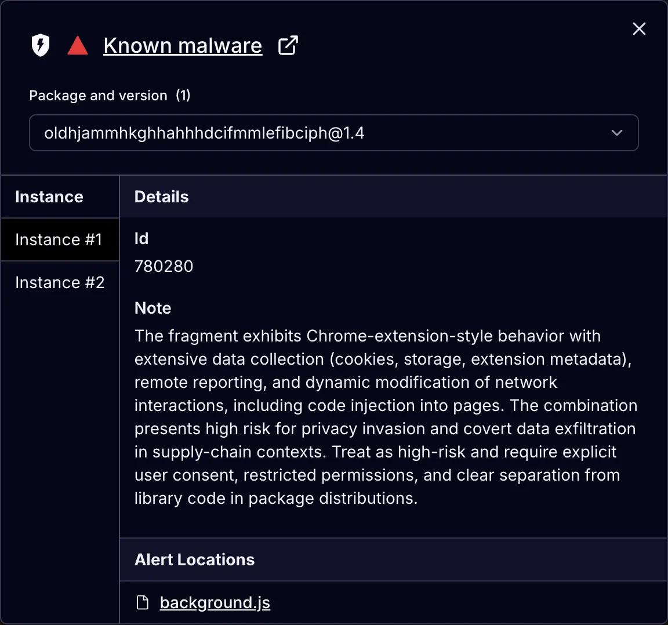Click the Note description paragraph
Screen dimensions: 668x625
(x=386, y=417)
